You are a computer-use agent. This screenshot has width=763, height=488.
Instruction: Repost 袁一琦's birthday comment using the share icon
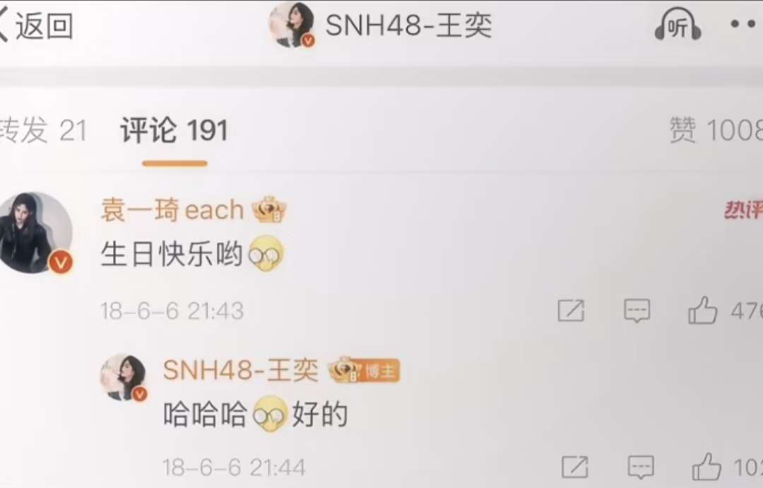[x=571, y=310]
